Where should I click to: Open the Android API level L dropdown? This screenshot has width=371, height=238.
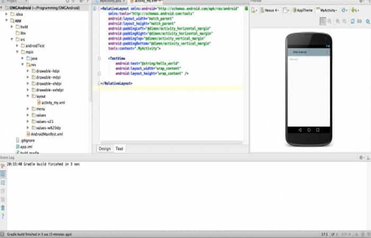coord(355,10)
